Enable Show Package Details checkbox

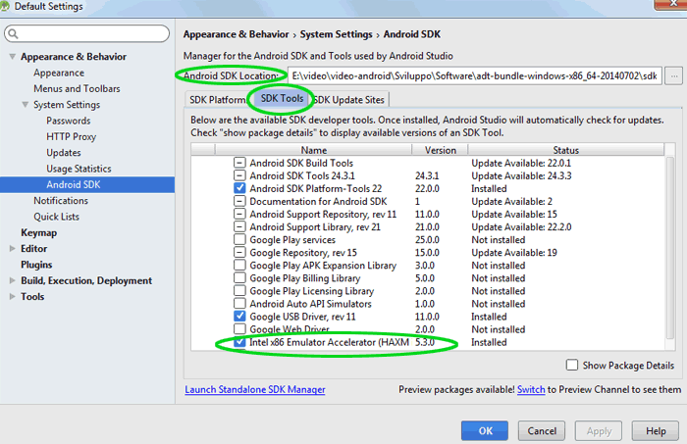coord(572,365)
